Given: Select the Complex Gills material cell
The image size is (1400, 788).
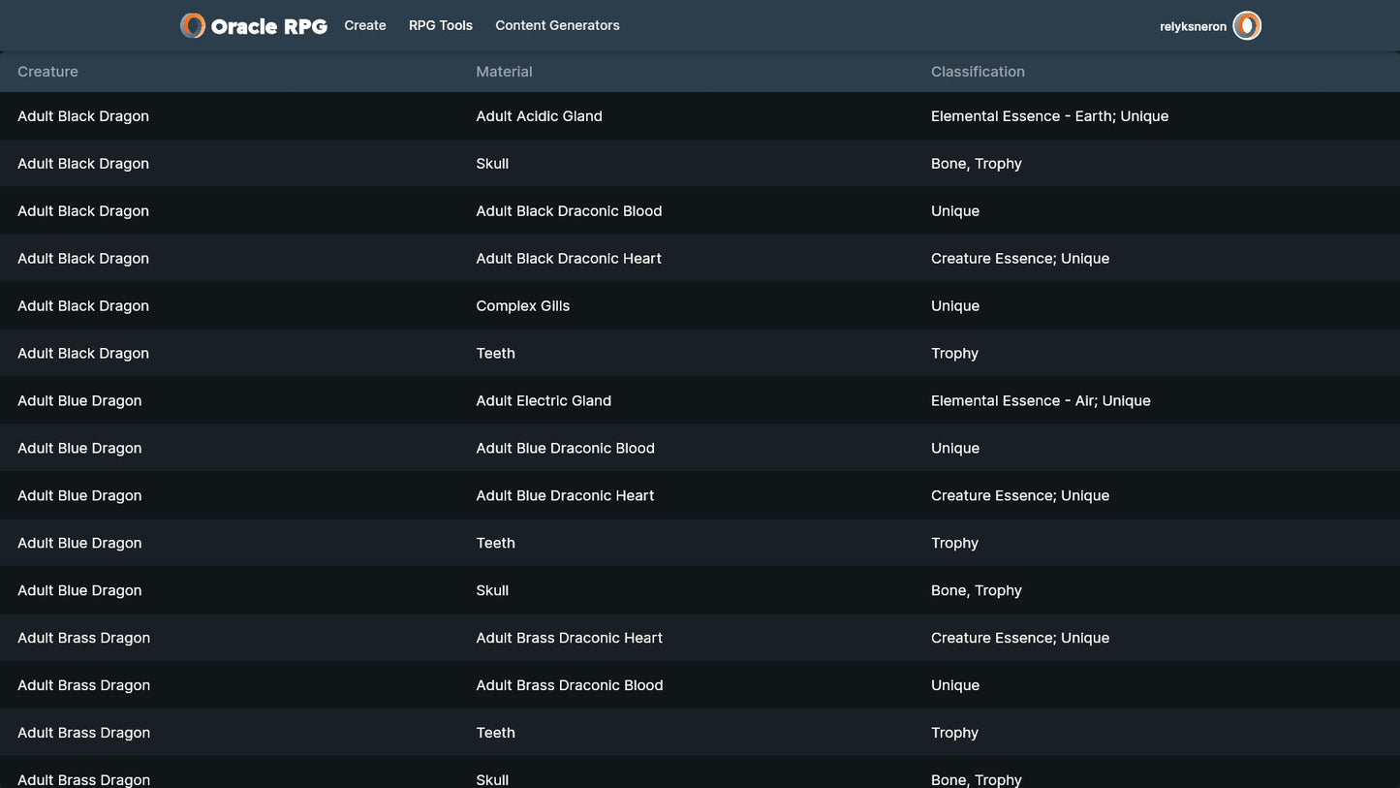Looking at the screenshot, I should [522, 306].
